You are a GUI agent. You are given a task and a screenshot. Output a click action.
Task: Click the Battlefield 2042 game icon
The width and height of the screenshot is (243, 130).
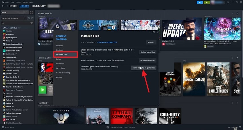[x=4, y=51]
